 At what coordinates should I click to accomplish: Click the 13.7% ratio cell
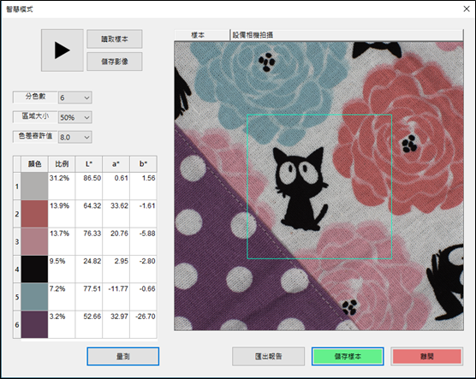[x=62, y=241]
